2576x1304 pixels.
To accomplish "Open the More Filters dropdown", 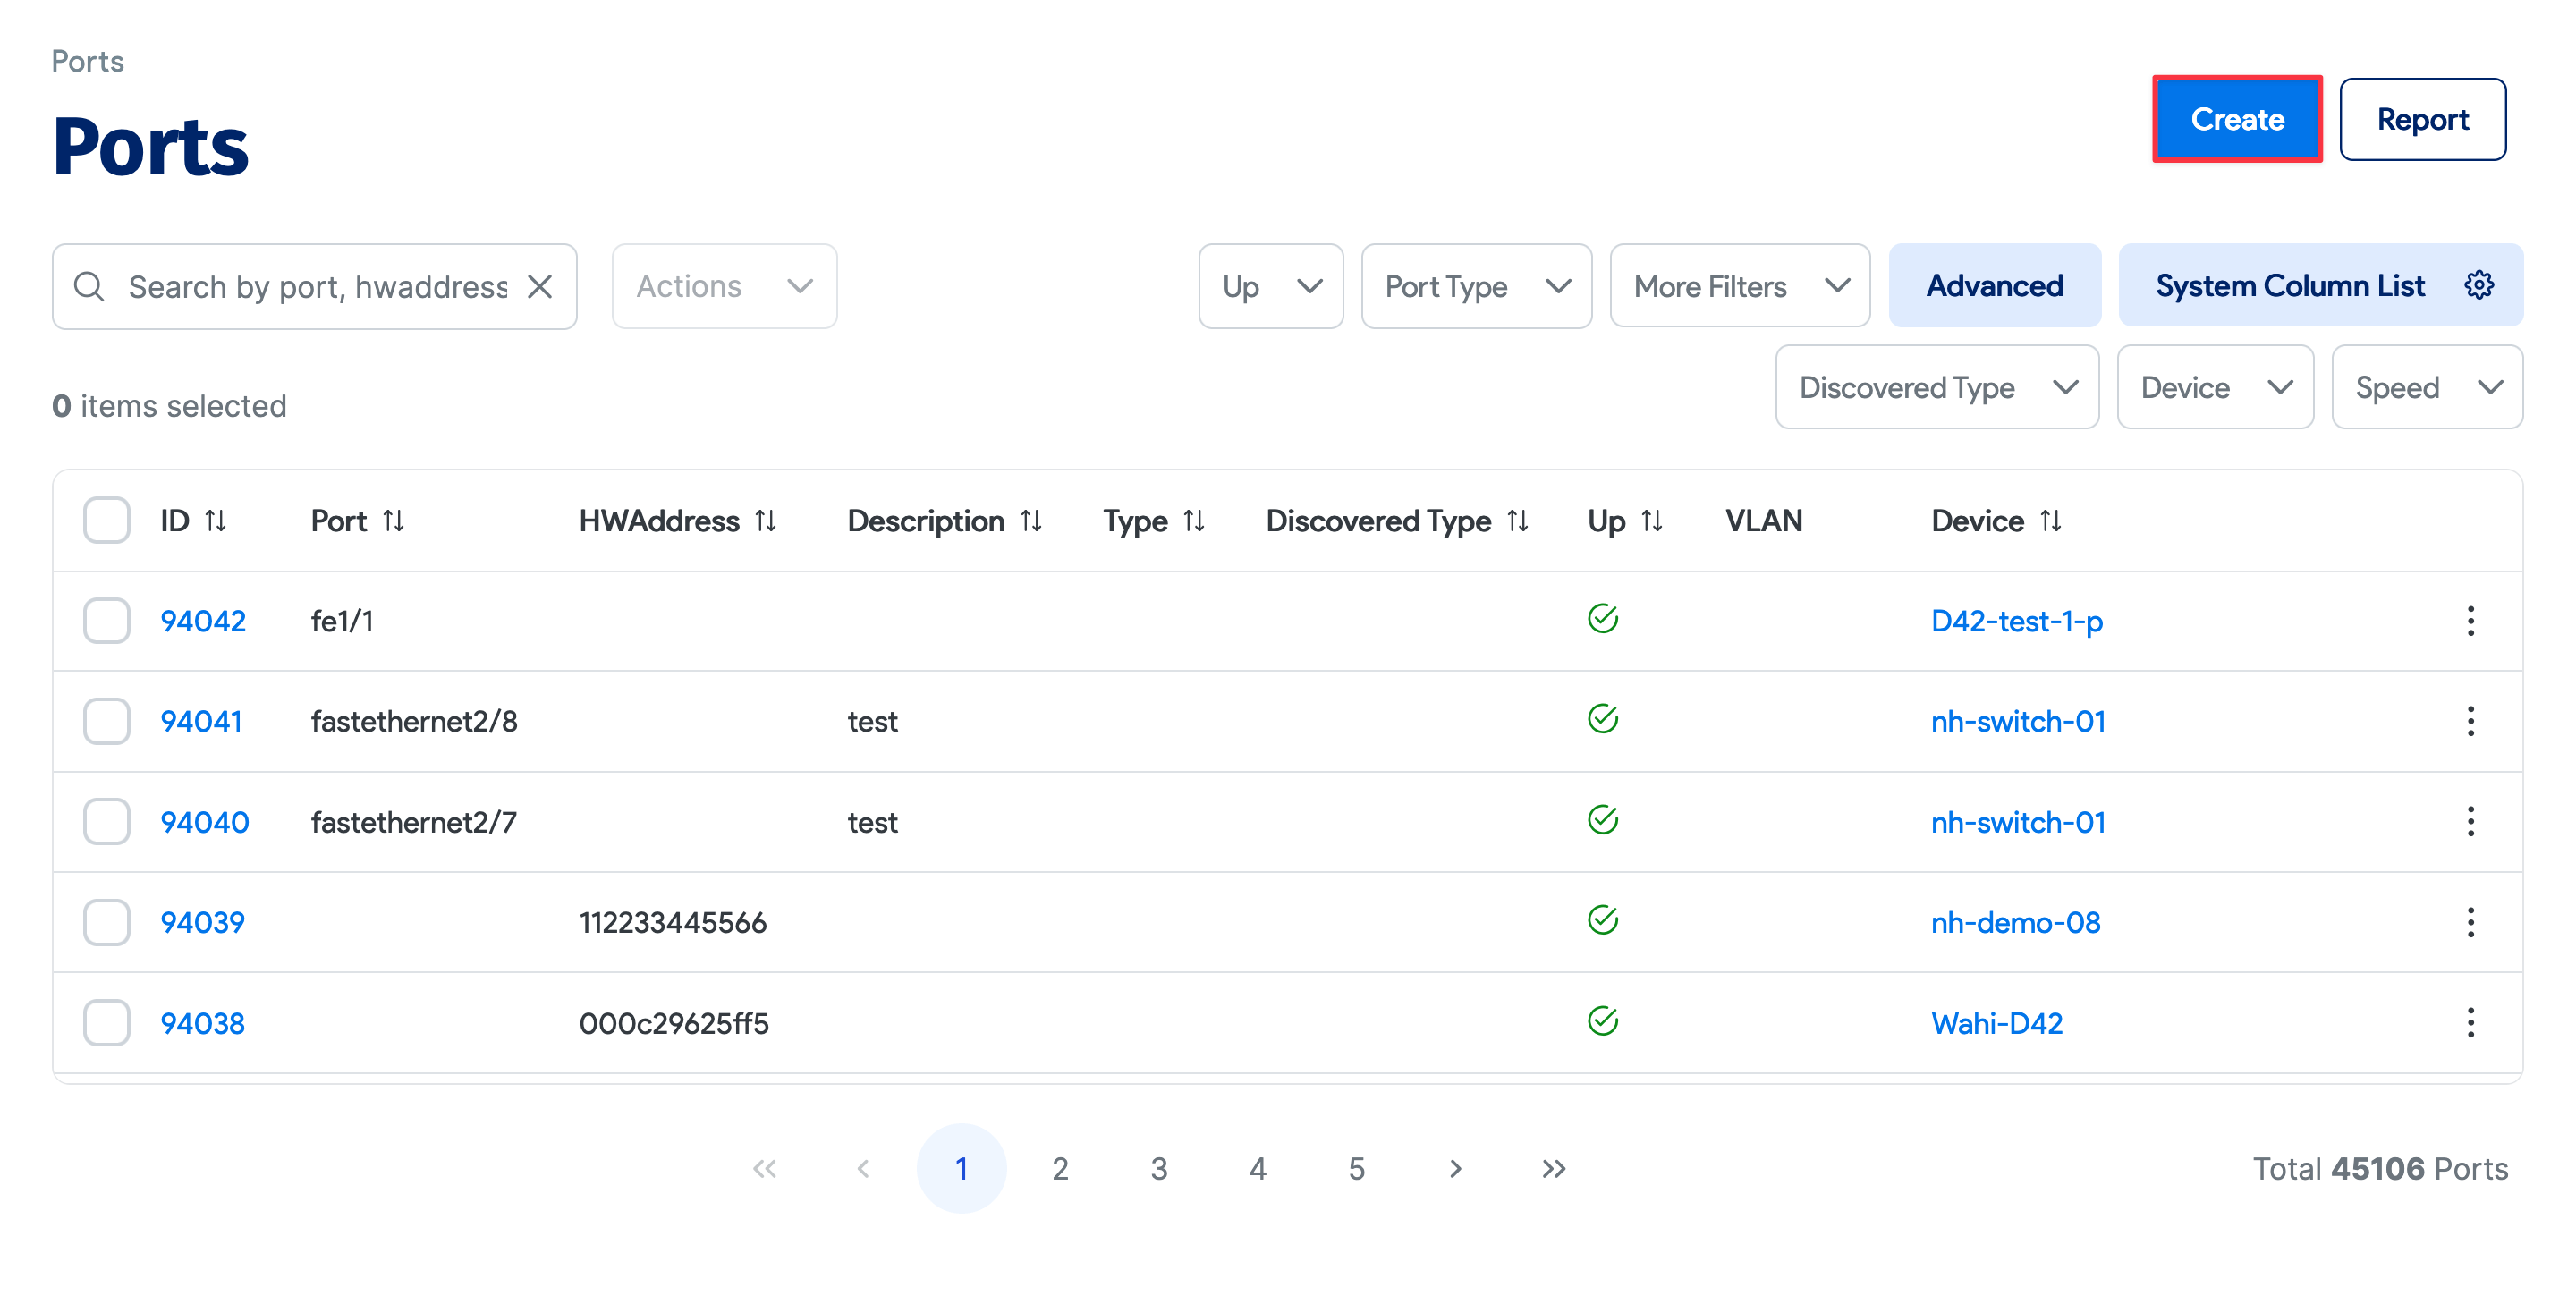I will [x=1739, y=286].
